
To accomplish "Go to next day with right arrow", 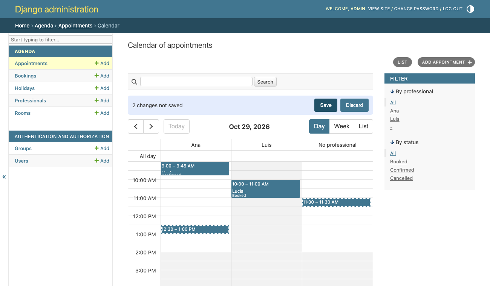I will click(x=151, y=126).
